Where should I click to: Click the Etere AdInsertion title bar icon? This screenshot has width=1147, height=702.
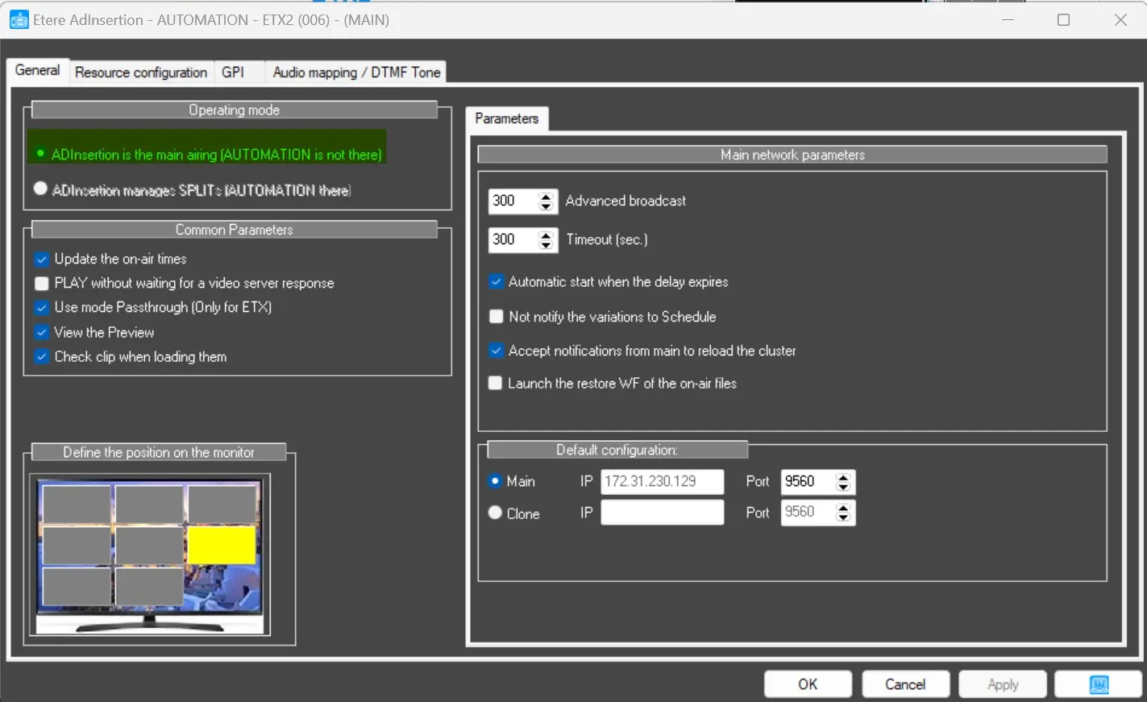tap(19, 20)
